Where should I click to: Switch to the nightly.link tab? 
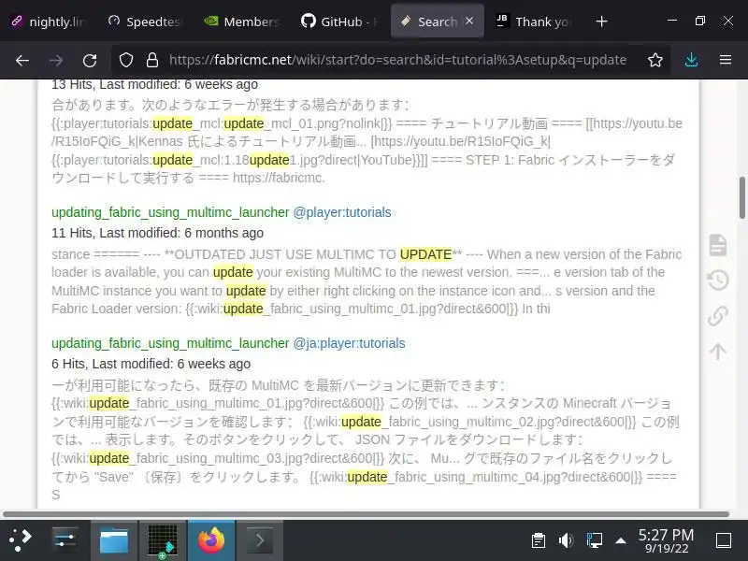coord(49,22)
